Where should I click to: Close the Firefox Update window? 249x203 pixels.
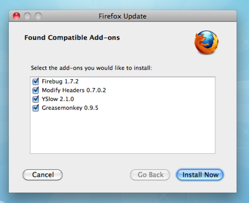point(17,16)
